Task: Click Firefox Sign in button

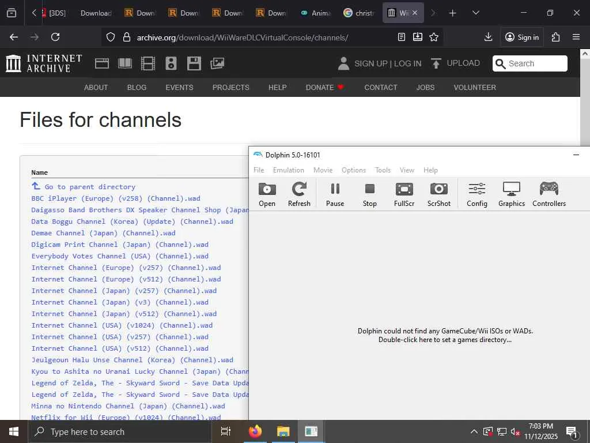Action: (x=522, y=37)
